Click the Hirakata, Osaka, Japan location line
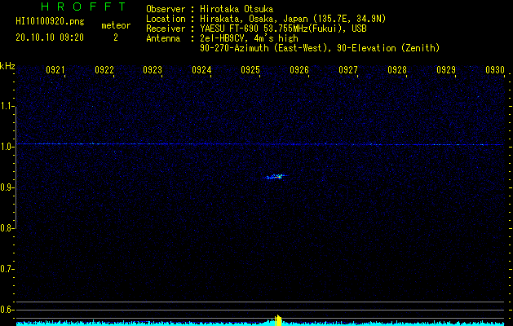The image size is (513, 326). (293, 19)
